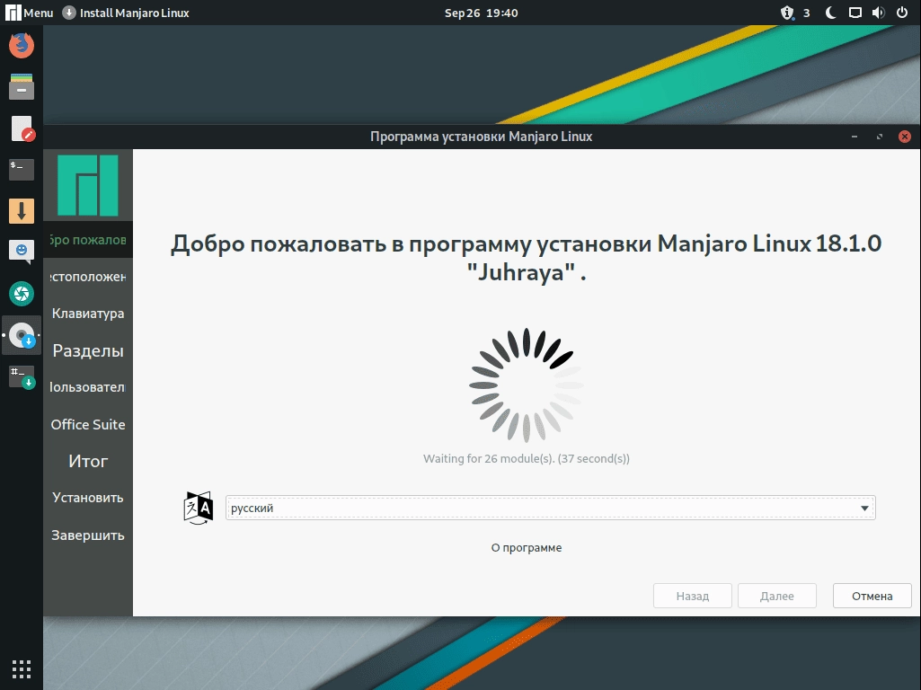
Task: Click the installer window title bar text
Action: (x=481, y=137)
